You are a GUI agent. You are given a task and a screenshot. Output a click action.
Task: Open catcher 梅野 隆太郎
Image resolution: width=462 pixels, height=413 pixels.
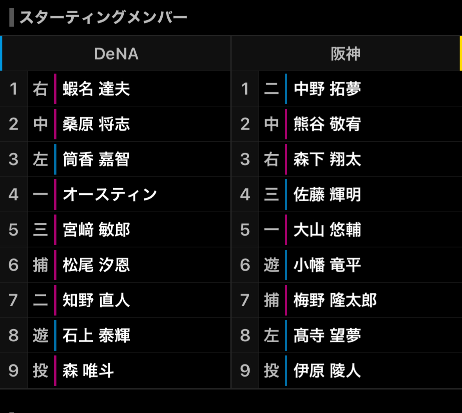point(335,300)
